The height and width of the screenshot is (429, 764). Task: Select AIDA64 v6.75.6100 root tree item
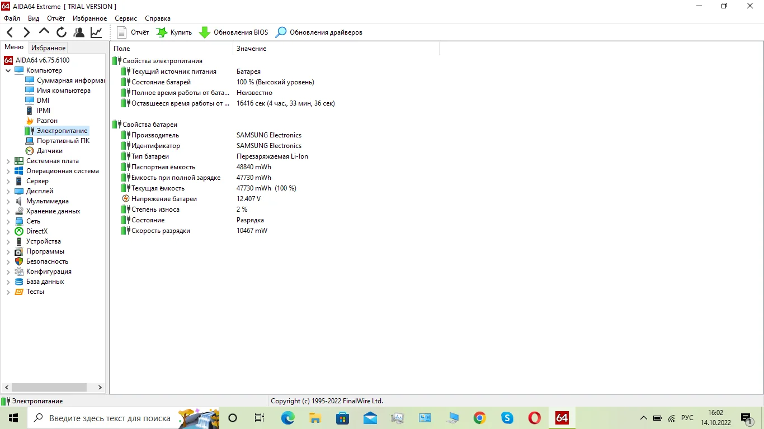tap(37, 60)
